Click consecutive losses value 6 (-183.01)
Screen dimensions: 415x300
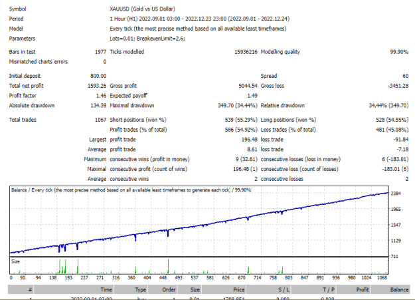[395, 159]
